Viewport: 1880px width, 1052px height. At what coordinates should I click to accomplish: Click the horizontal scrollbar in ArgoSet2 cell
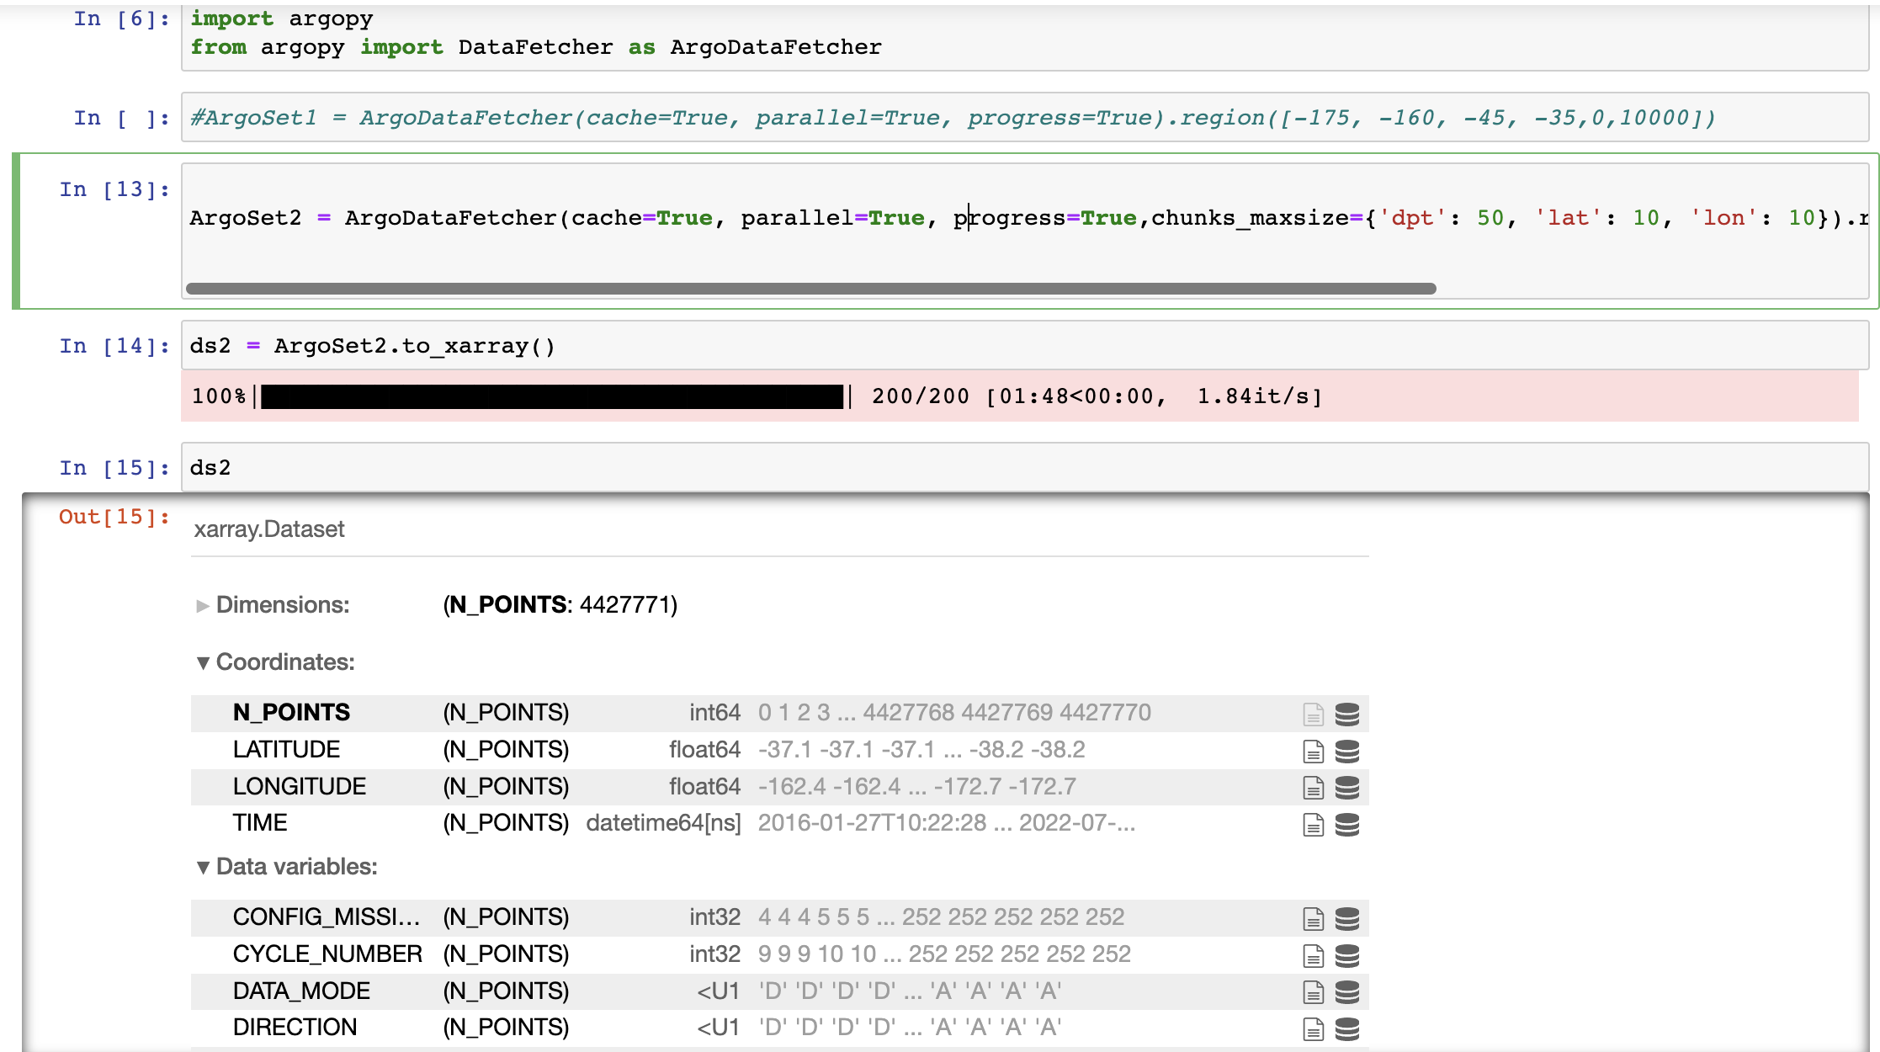pyautogui.click(x=810, y=289)
